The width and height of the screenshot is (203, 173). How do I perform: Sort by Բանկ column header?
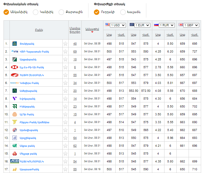tap(39, 30)
